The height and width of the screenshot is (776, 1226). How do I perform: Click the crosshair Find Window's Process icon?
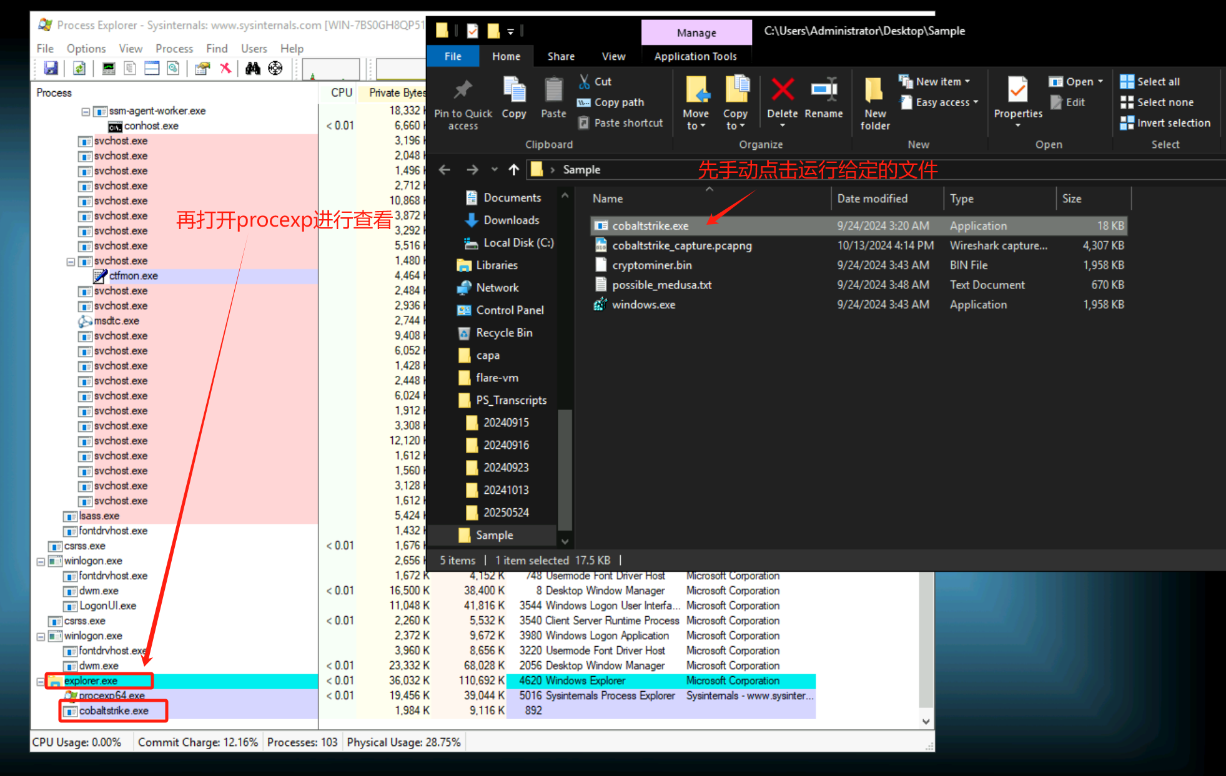[275, 68]
